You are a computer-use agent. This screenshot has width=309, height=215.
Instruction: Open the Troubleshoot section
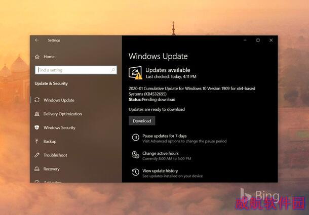55,155
